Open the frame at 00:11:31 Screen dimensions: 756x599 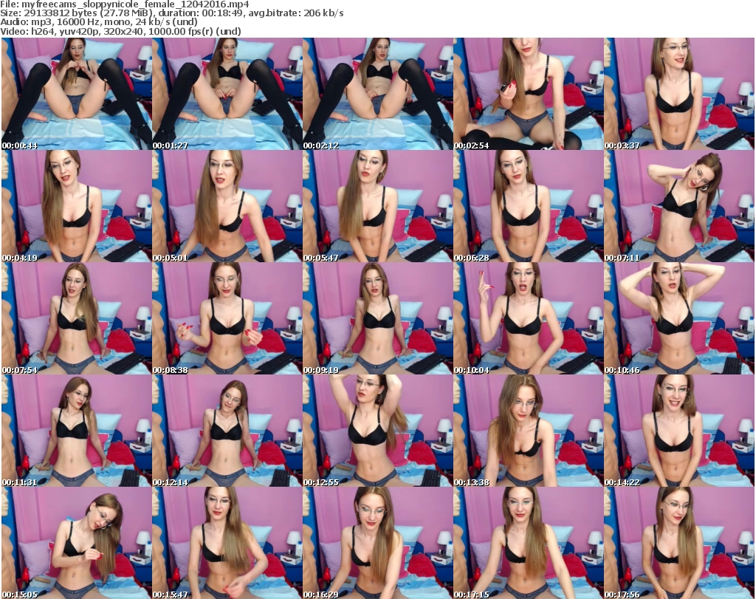point(76,431)
